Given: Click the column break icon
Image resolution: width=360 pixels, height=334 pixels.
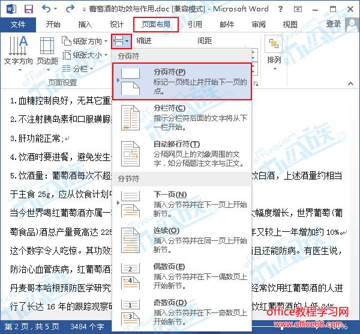Looking at the screenshot, I should coord(130,118).
